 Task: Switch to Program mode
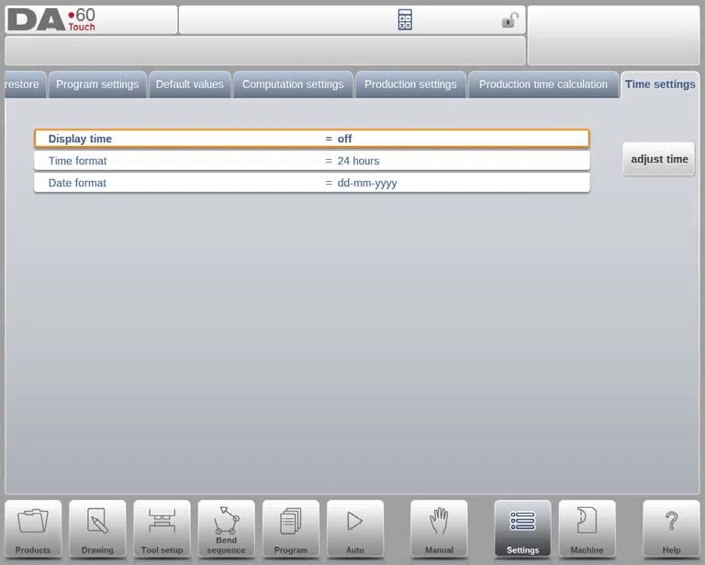(x=291, y=529)
